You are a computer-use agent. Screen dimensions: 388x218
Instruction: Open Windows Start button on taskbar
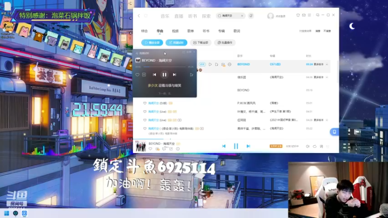click(x=7, y=213)
